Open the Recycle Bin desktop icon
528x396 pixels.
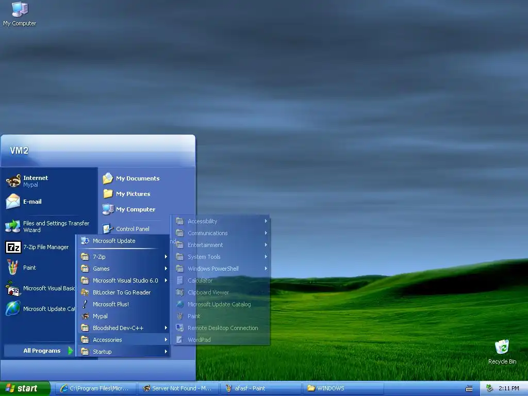click(x=502, y=352)
